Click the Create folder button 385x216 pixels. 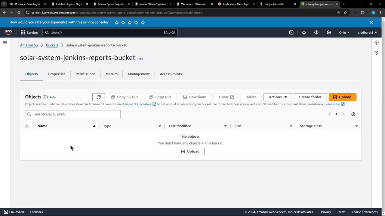point(310,97)
